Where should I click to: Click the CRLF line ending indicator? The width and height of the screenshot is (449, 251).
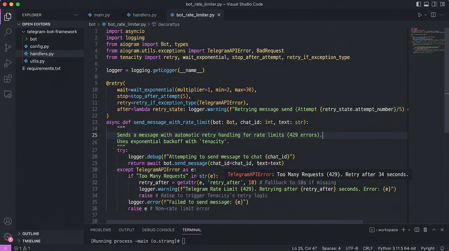click(x=368, y=248)
